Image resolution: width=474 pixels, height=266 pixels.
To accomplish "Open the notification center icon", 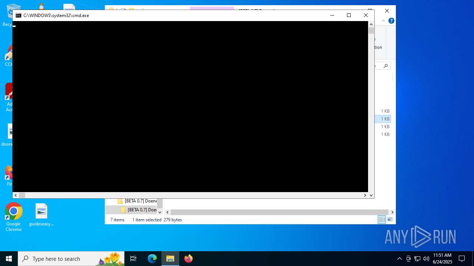I will pos(462,259).
